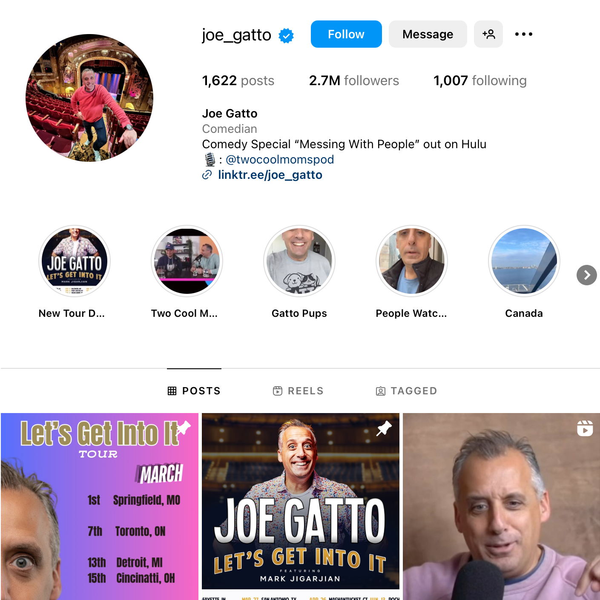The image size is (600, 600).
Task: Click the pin icon on Let's Get Into It post
Action: point(184,428)
